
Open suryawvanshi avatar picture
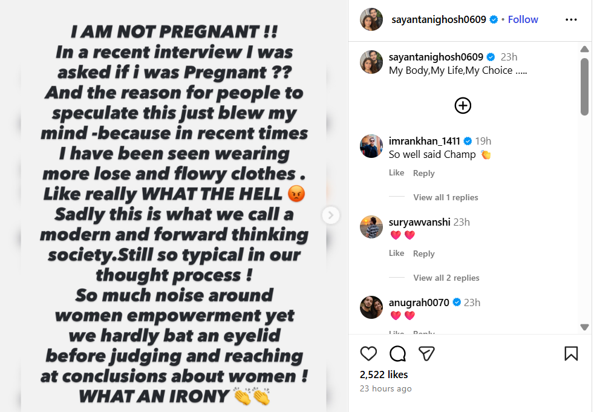point(371,227)
